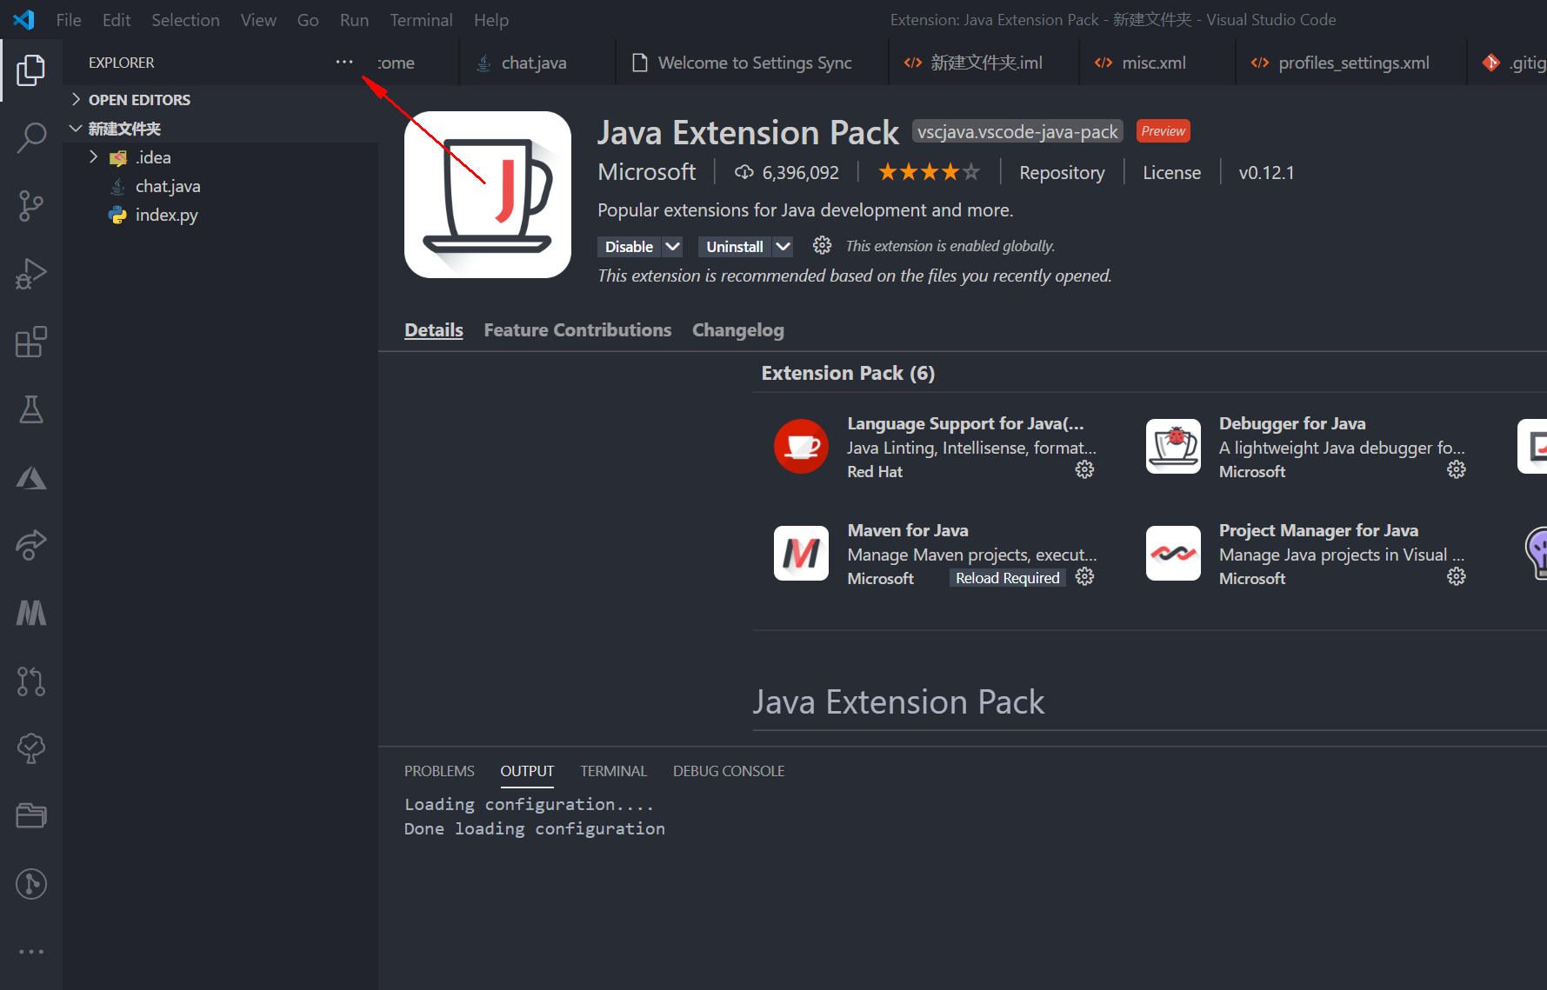The width and height of the screenshot is (1547, 990).
Task: Open the Repository link
Action: 1062,173
